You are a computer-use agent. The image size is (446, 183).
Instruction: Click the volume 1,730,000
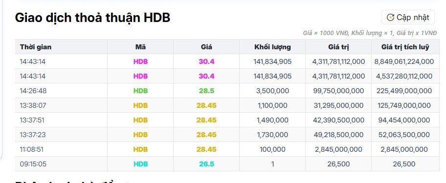click(272, 135)
